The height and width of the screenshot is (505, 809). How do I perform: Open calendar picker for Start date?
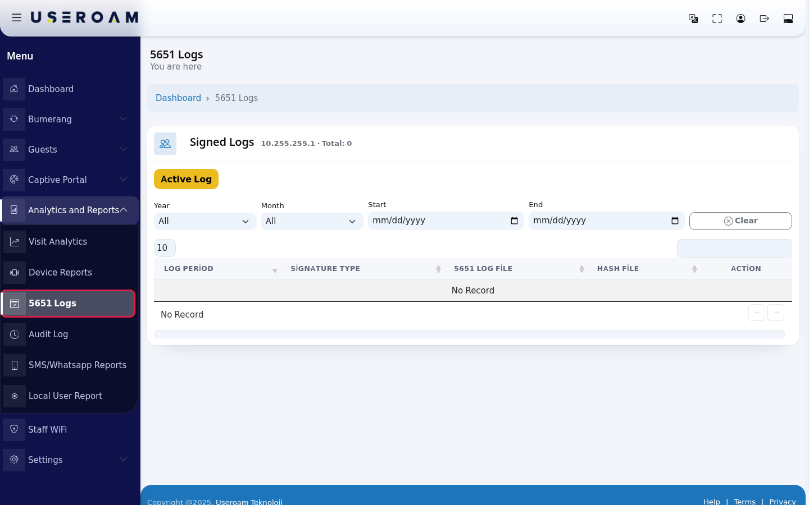[x=514, y=221]
